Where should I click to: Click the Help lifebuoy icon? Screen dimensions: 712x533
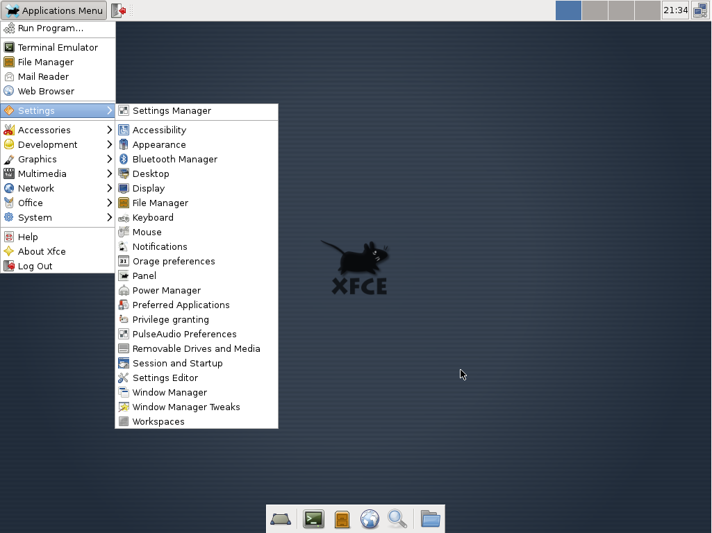point(9,237)
